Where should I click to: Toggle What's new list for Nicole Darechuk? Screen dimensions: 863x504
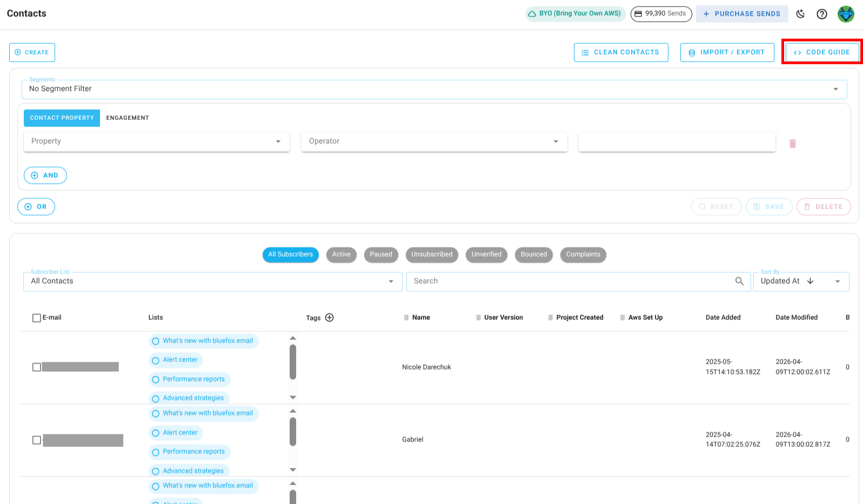[x=203, y=341]
